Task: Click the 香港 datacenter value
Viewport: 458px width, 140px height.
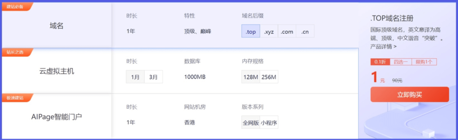Action: pyautogui.click(x=190, y=123)
